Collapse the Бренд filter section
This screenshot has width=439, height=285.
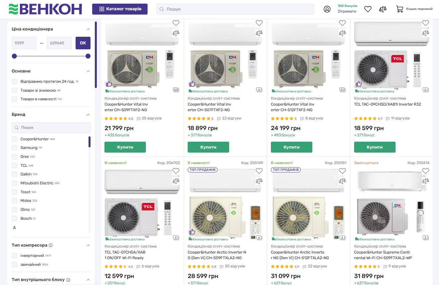coord(88,115)
